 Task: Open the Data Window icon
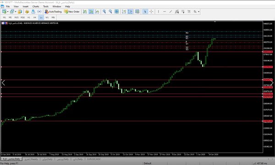[27, 11]
